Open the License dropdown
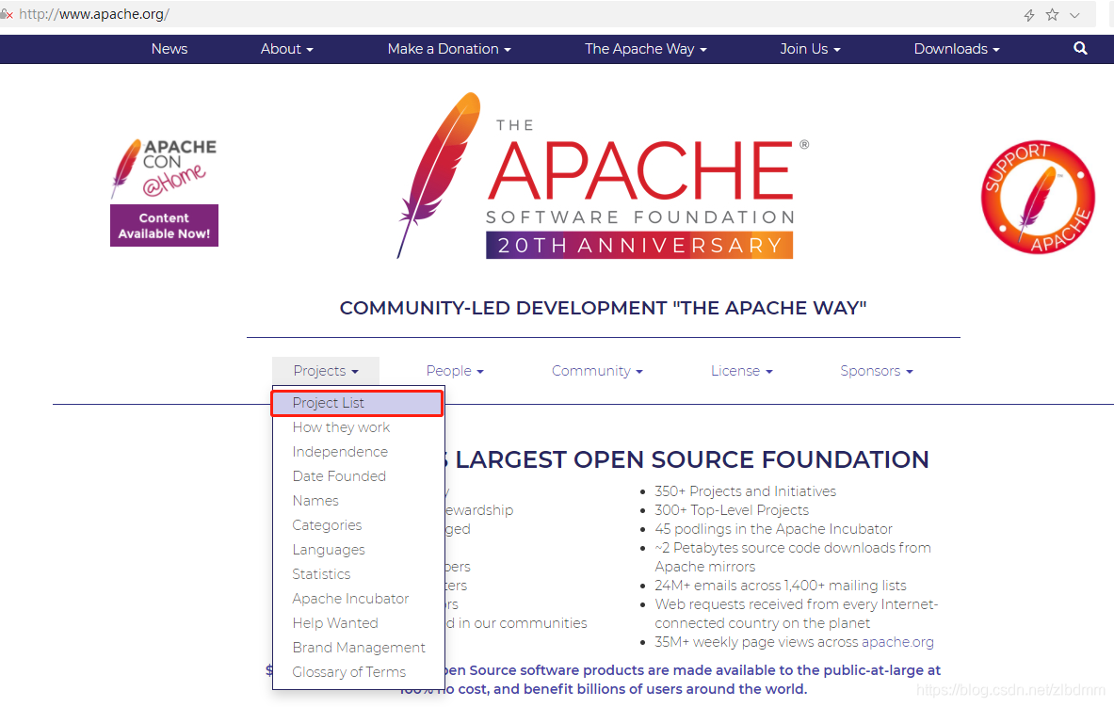The image size is (1114, 707). click(x=742, y=371)
